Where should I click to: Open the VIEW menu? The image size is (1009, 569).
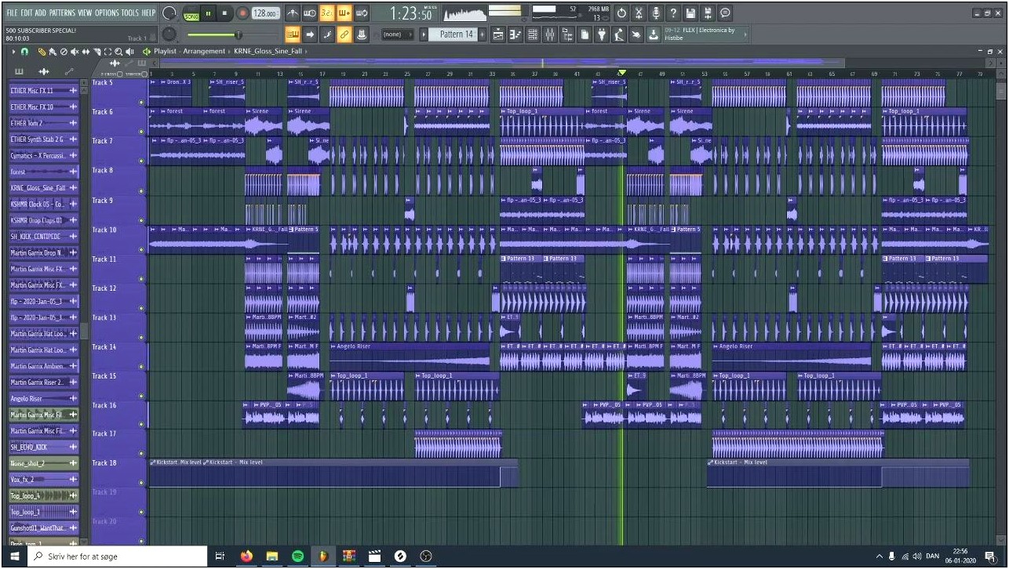tap(85, 13)
